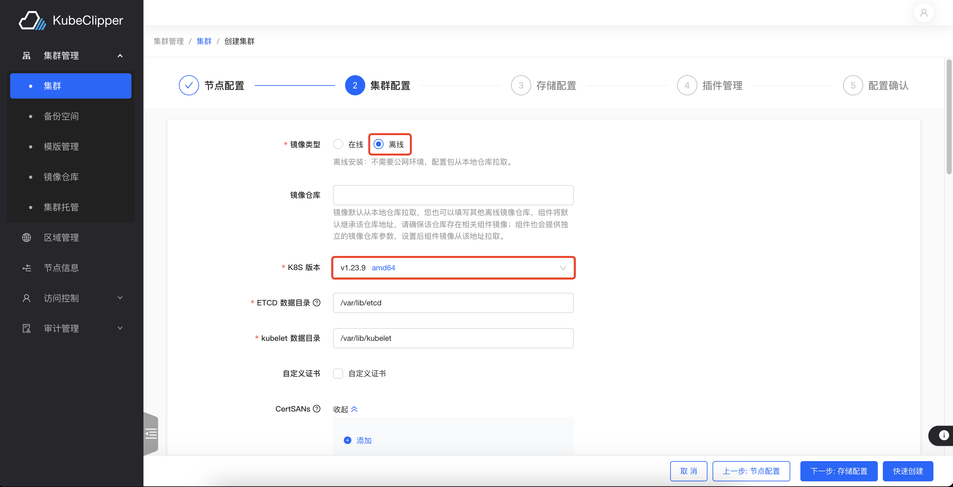
Task: Open the 集群托管 menu item
Action: click(x=71, y=207)
